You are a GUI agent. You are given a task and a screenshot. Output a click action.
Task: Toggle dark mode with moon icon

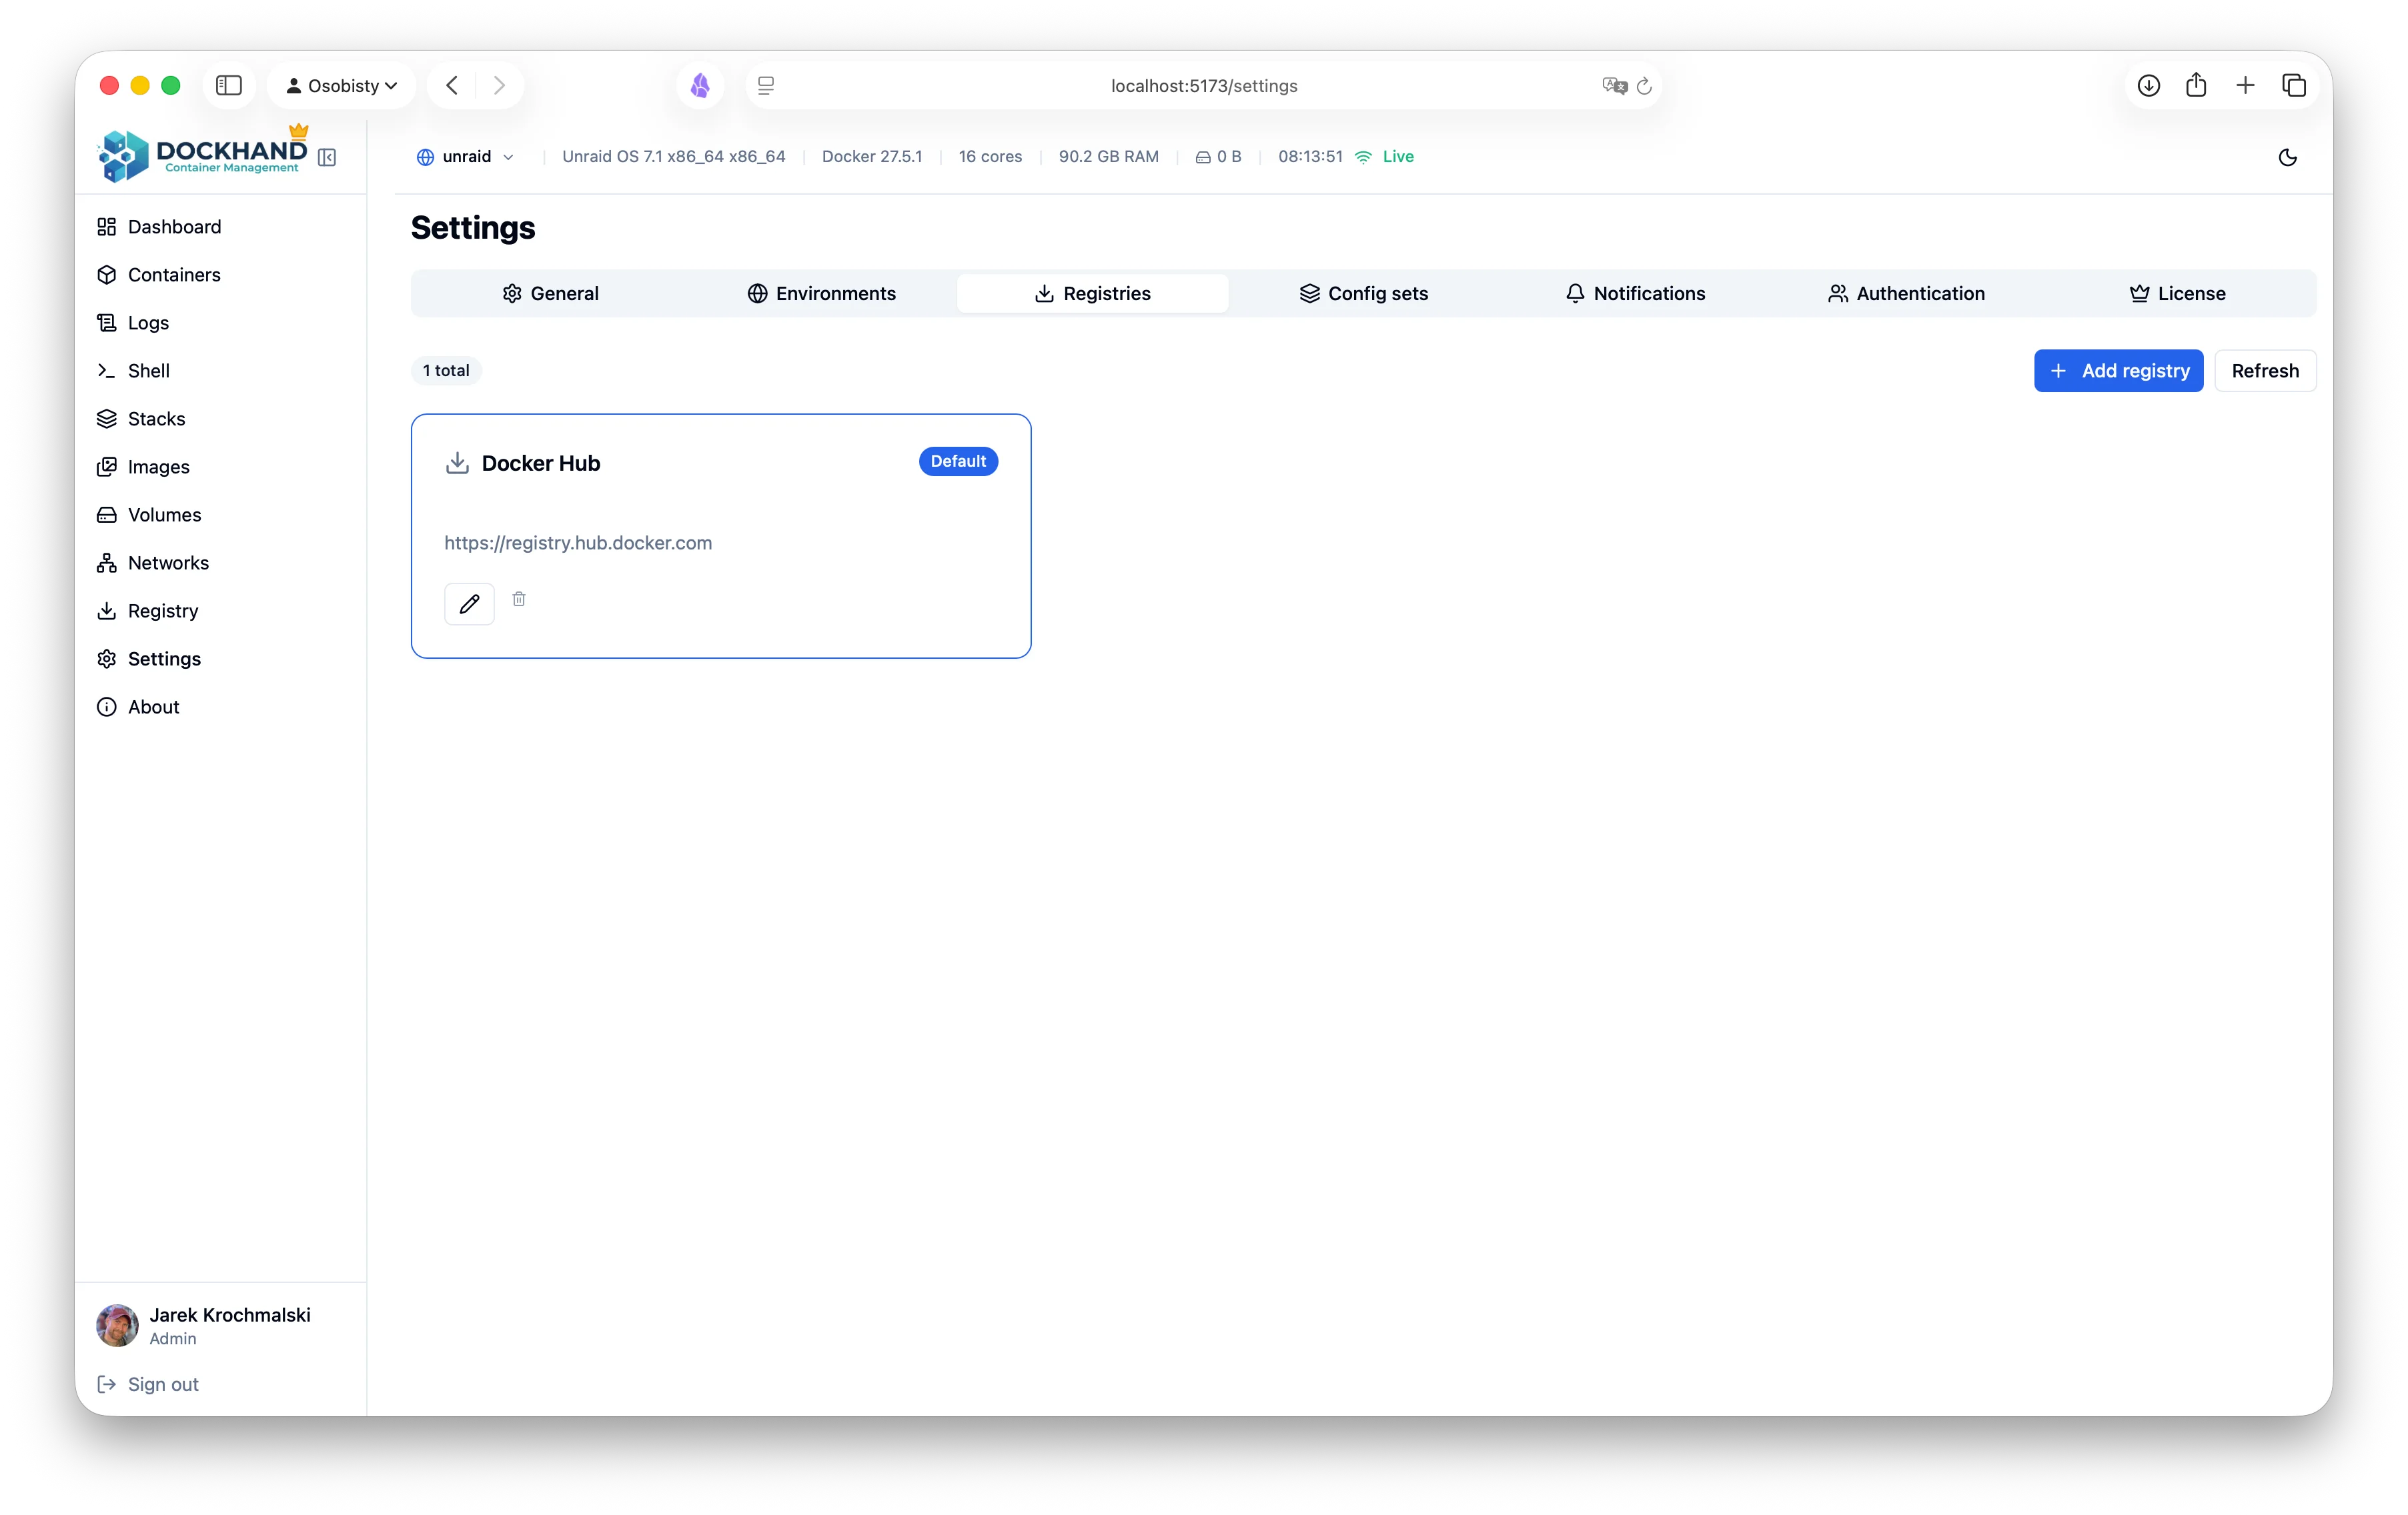click(x=2287, y=157)
